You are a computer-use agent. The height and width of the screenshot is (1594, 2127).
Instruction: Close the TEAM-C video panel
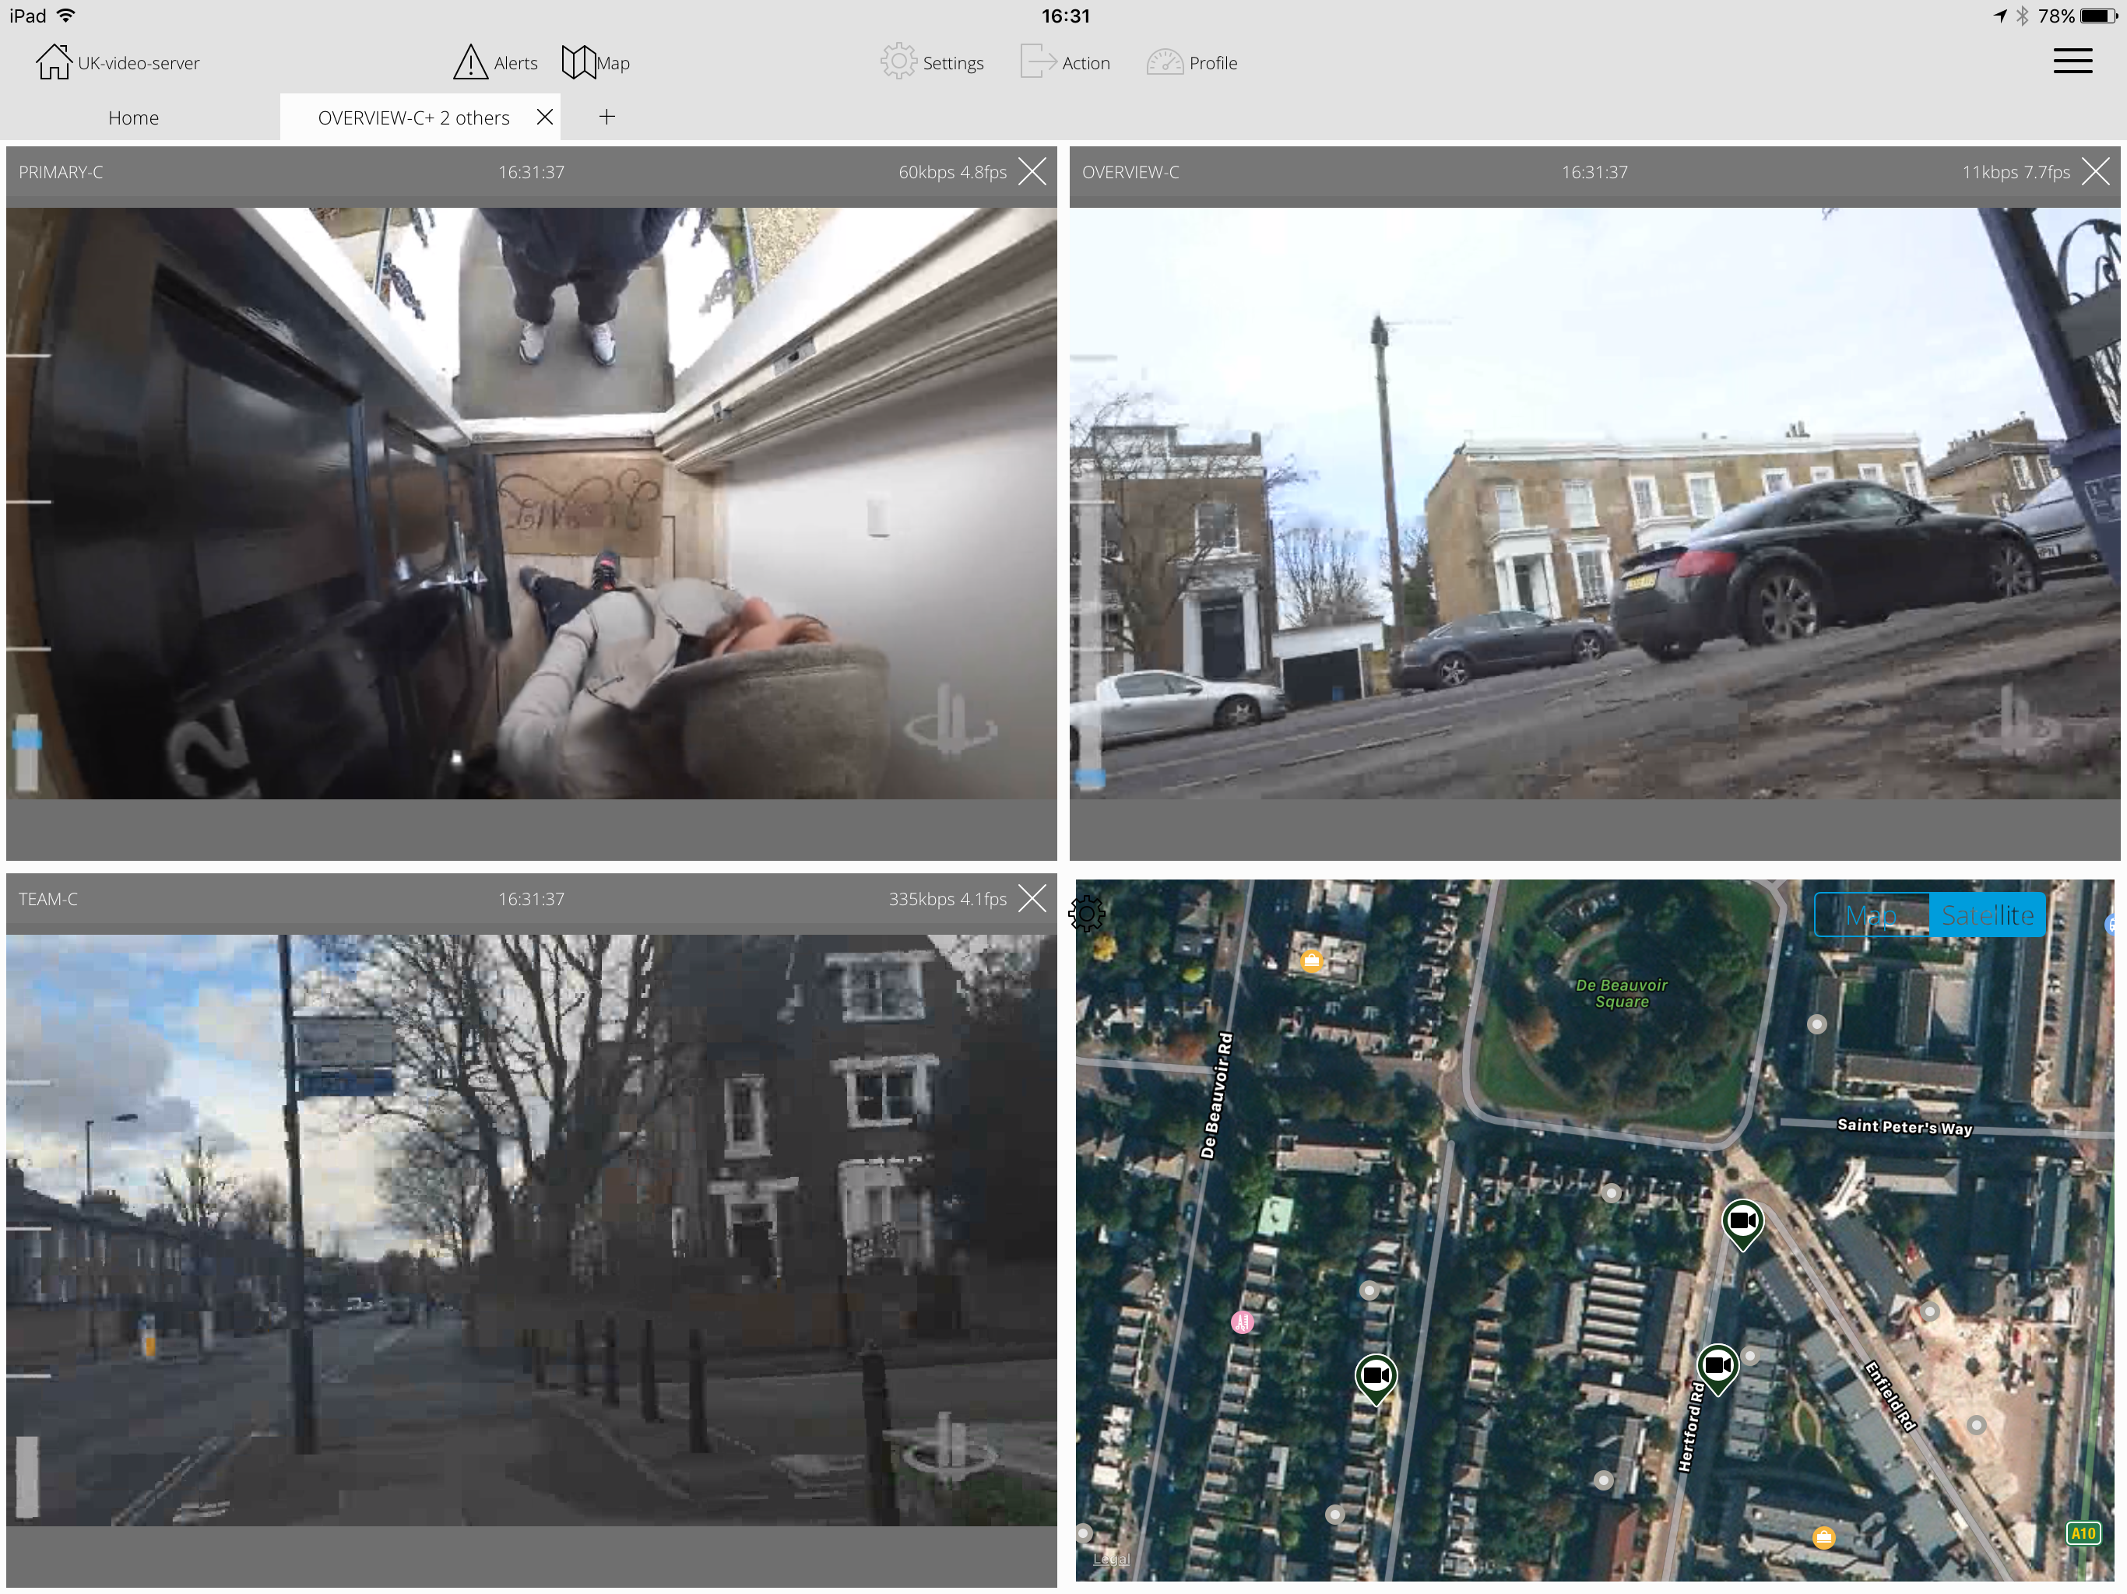tap(1032, 899)
